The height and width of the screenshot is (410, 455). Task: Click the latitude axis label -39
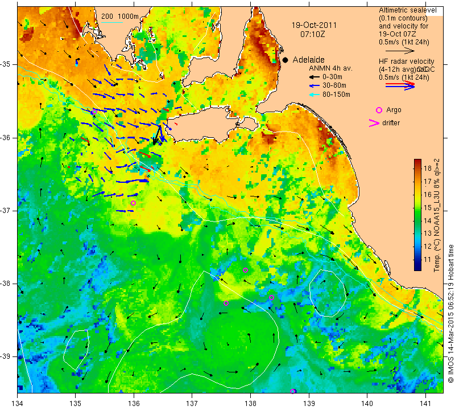click(x=5, y=356)
